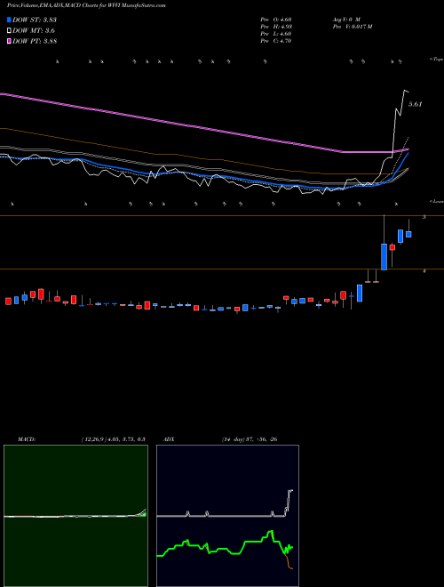
Task: Open the dark blue ADX chart thumbnail
Action: pos(227,516)
